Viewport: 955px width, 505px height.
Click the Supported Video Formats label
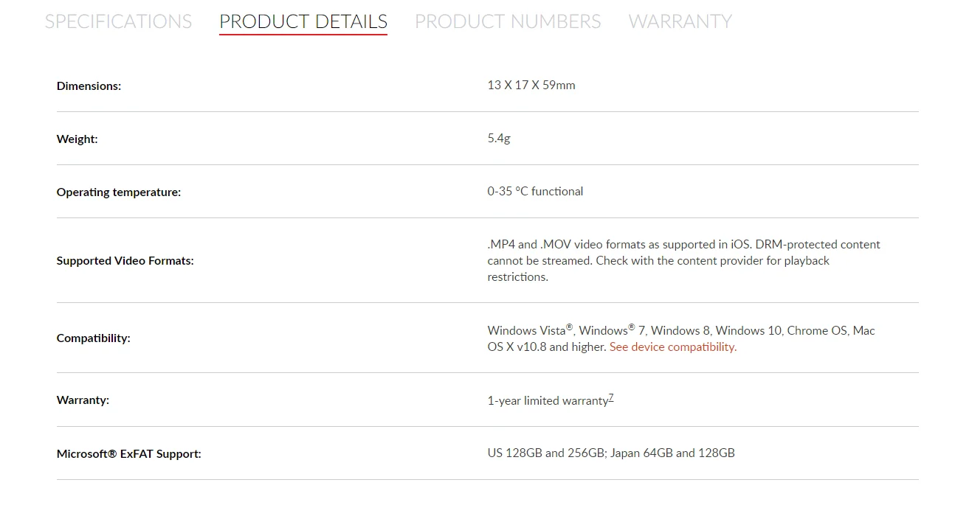(125, 261)
